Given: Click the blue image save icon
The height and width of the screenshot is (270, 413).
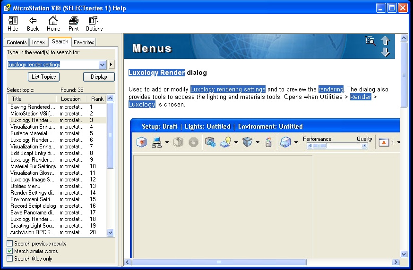Looking at the screenshot, I should (x=285, y=142).
